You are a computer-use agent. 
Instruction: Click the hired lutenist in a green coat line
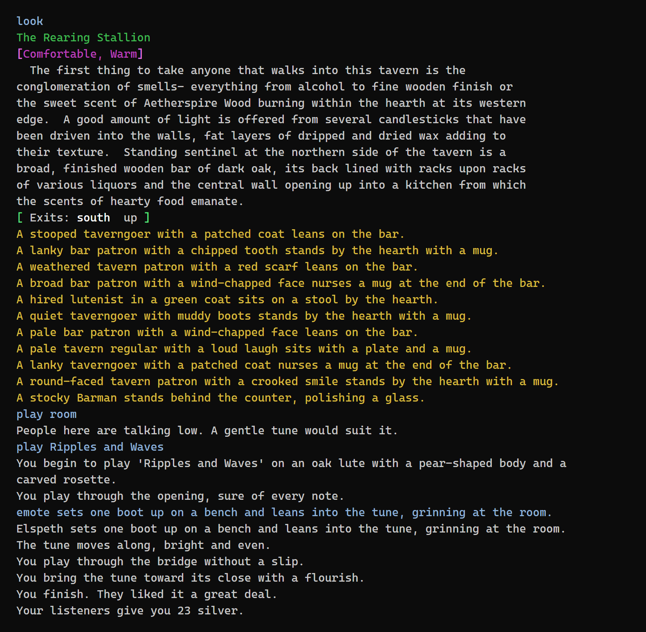[x=227, y=300]
